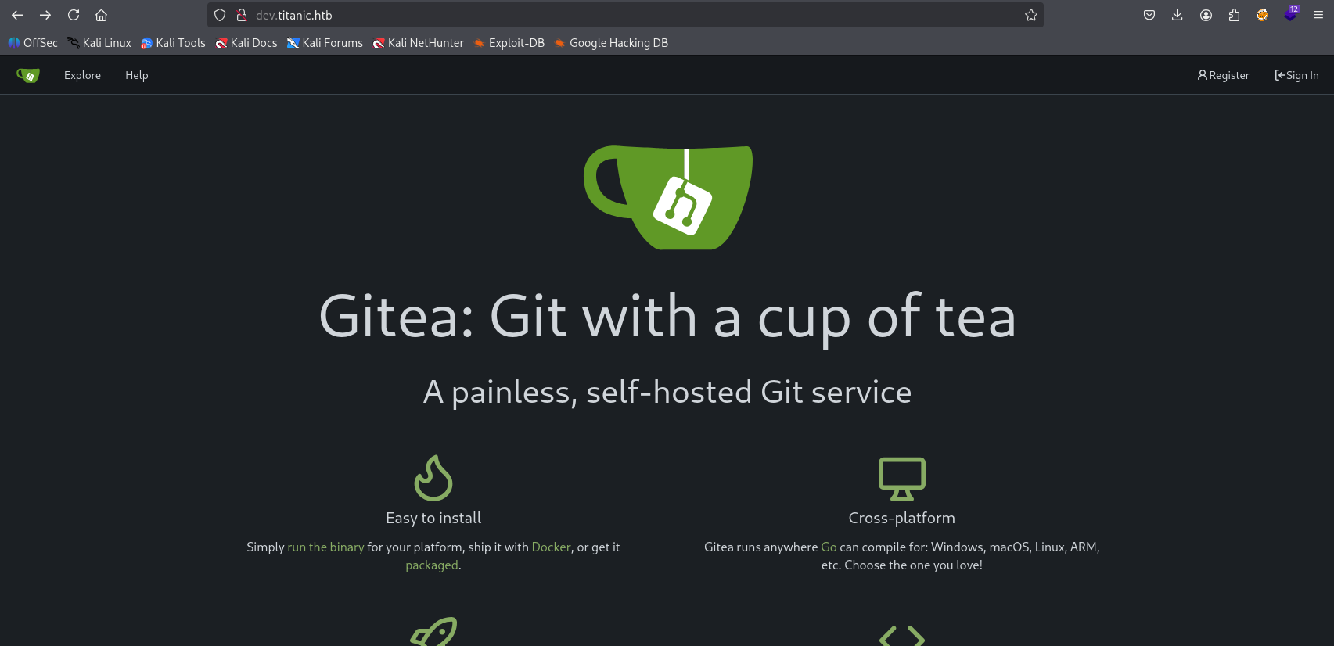Open the Exploit-DB bookmark

pyautogui.click(x=509, y=43)
